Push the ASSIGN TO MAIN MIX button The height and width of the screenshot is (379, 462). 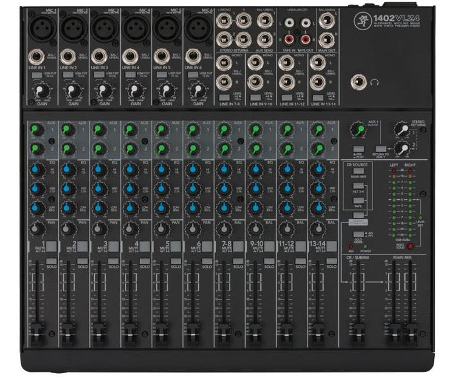tap(359, 215)
